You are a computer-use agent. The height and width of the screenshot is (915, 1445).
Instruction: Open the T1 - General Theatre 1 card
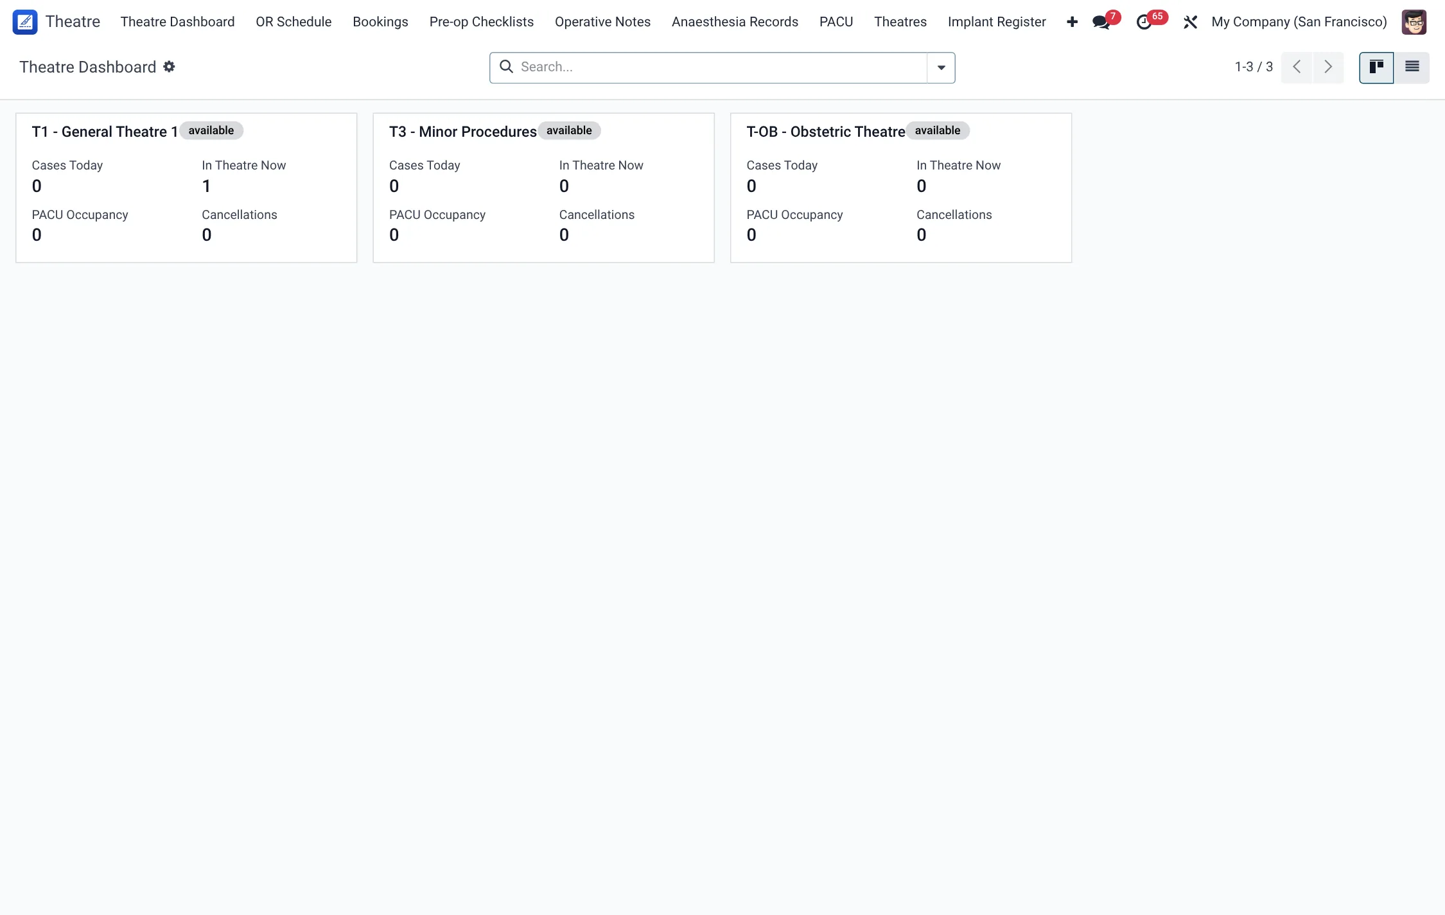[x=186, y=187]
